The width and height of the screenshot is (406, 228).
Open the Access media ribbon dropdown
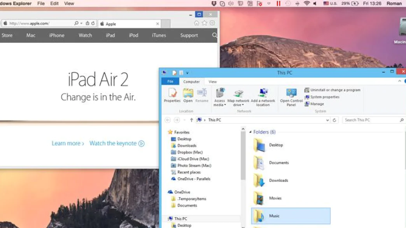click(220, 97)
